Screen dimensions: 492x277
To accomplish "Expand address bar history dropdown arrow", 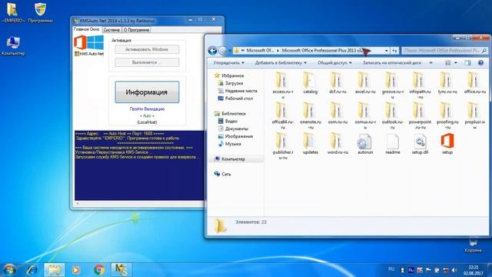I will point(386,51).
